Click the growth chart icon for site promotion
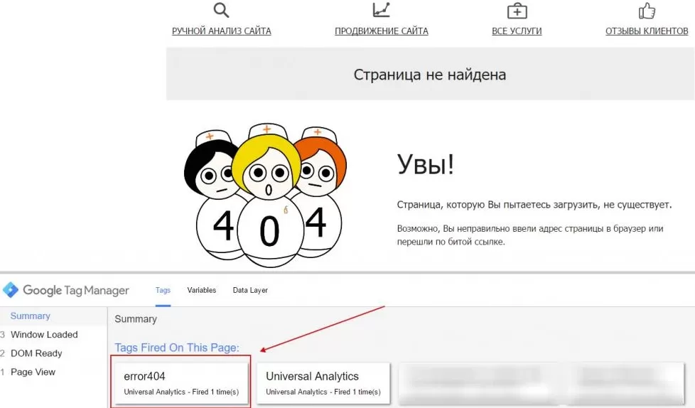 click(382, 11)
